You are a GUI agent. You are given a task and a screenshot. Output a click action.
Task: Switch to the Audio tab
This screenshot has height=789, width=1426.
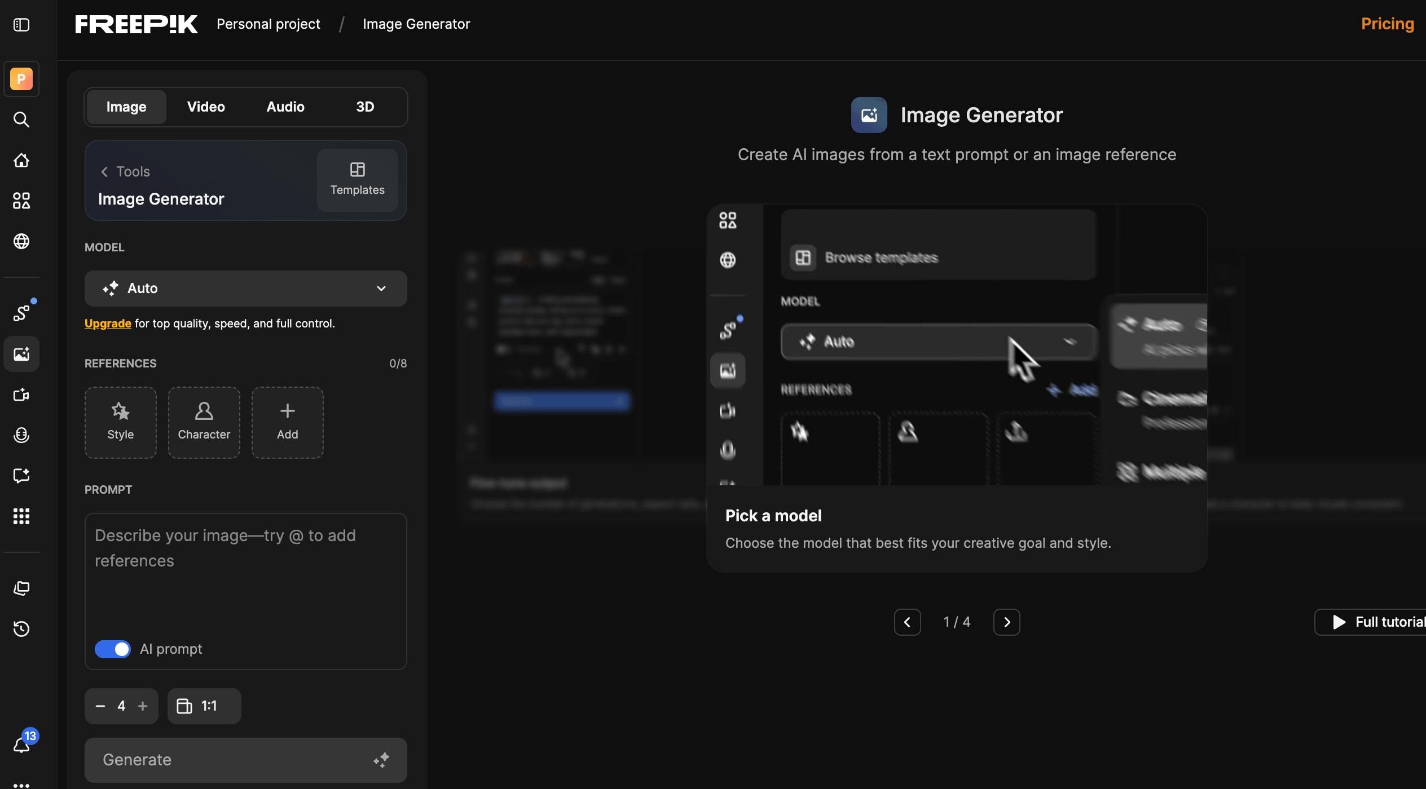(285, 107)
